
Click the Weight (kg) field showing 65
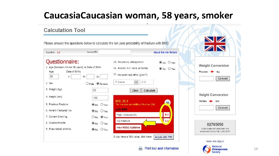[100, 90]
